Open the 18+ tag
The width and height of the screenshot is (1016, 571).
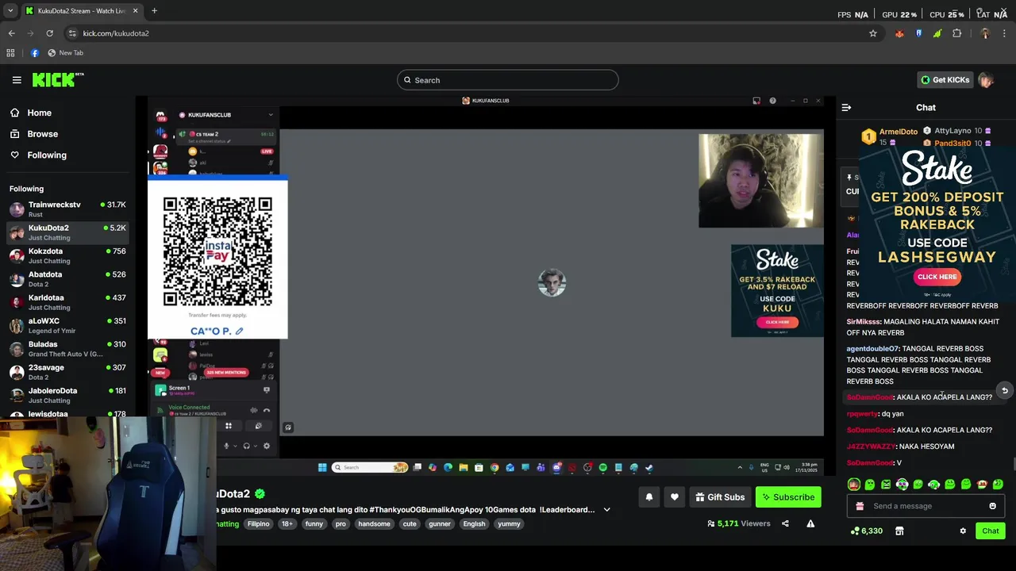(x=287, y=524)
